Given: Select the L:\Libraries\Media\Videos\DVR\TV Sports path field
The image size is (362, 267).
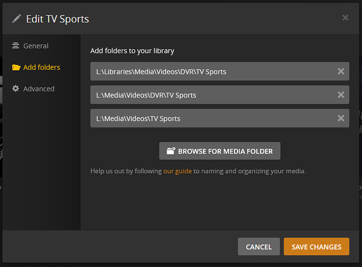Looking at the screenshot, I should click(220, 71).
